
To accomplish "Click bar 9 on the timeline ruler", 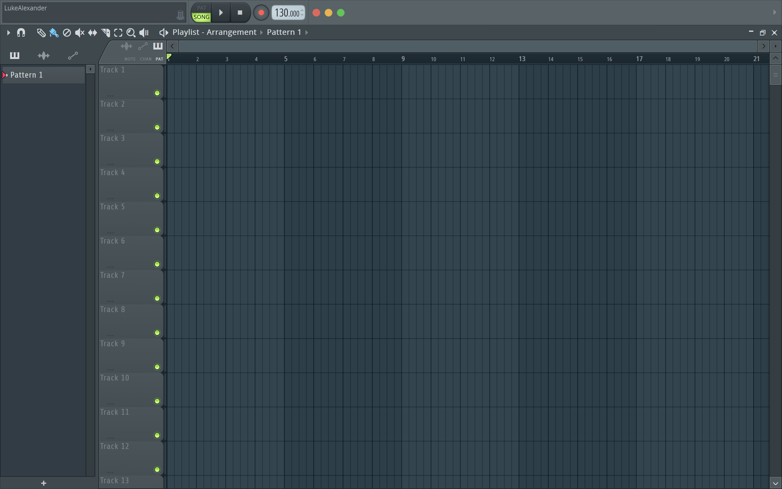I will [403, 59].
